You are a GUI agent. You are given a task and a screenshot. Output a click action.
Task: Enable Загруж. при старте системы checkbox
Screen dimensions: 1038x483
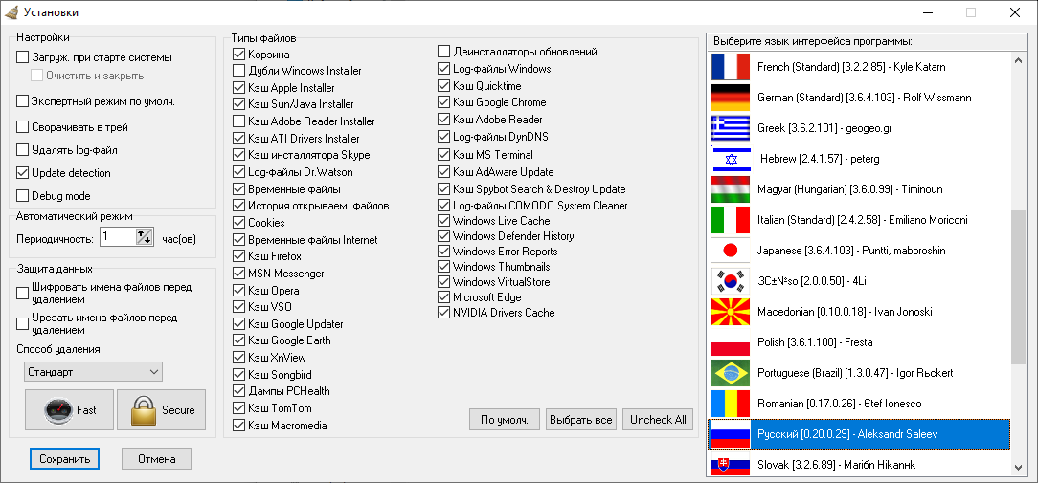point(23,57)
